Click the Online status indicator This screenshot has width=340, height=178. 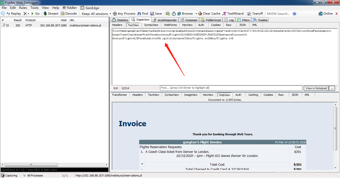click(x=326, y=14)
